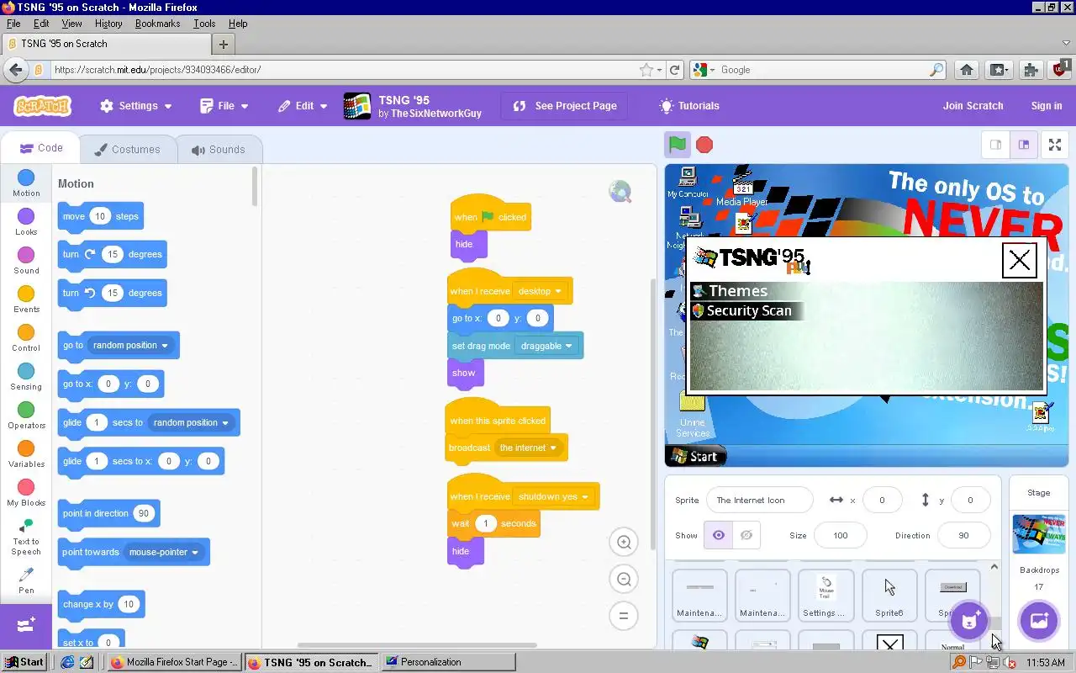
Task: Reload the page in Firefox
Action: (x=674, y=70)
